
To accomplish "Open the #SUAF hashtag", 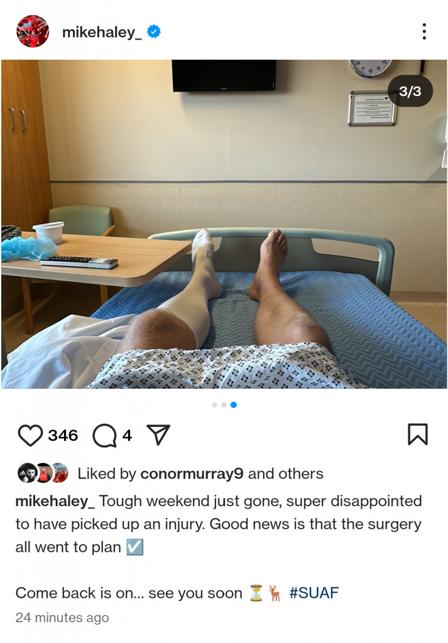I will click(314, 593).
